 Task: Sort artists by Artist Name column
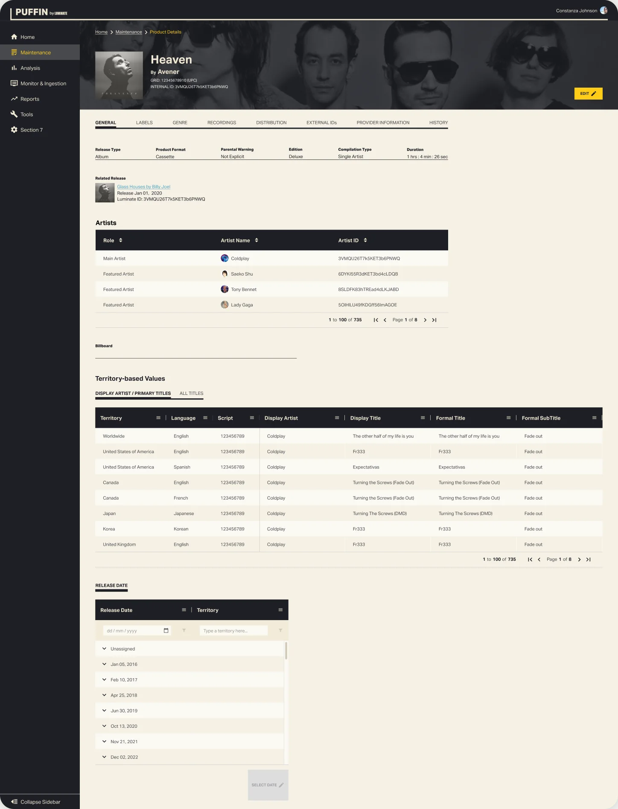(x=257, y=241)
